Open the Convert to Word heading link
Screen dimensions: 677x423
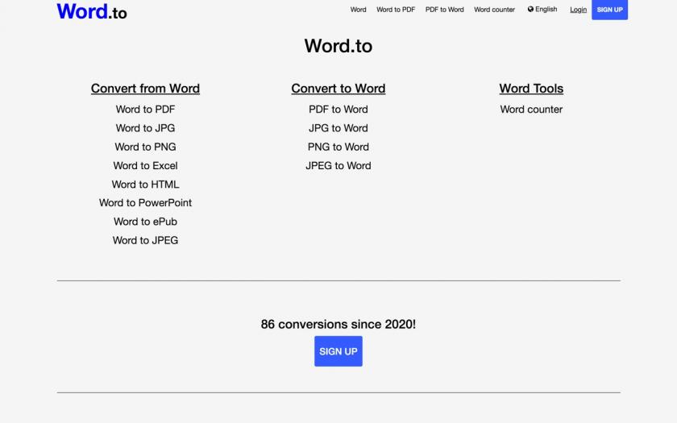tap(338, 89)
